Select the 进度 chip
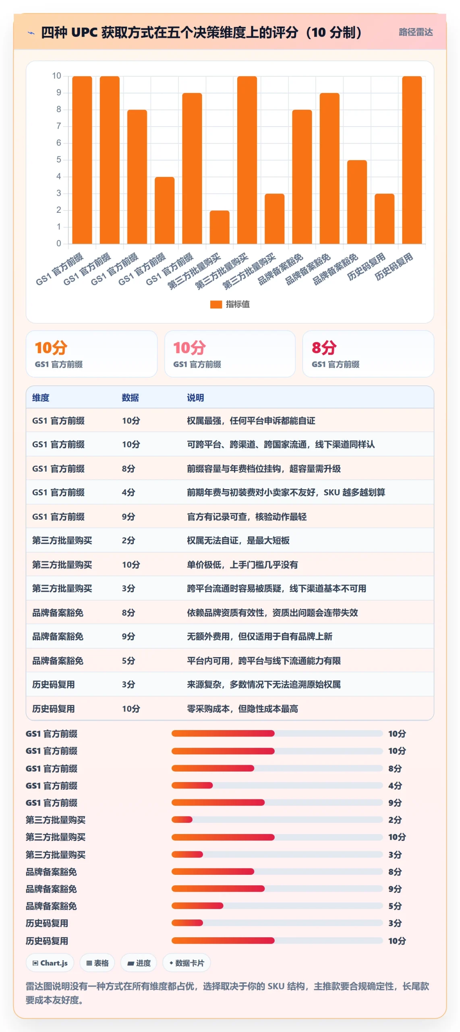 139,963
